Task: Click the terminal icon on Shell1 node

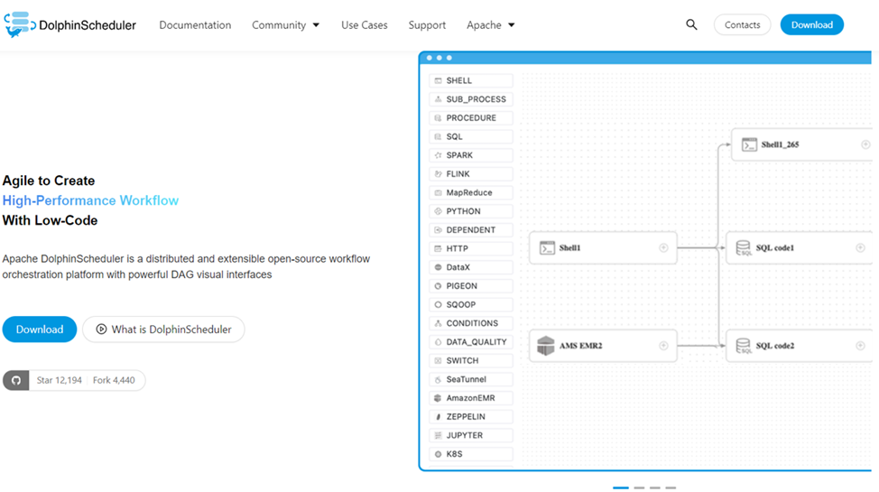Action: pos(547,248)
